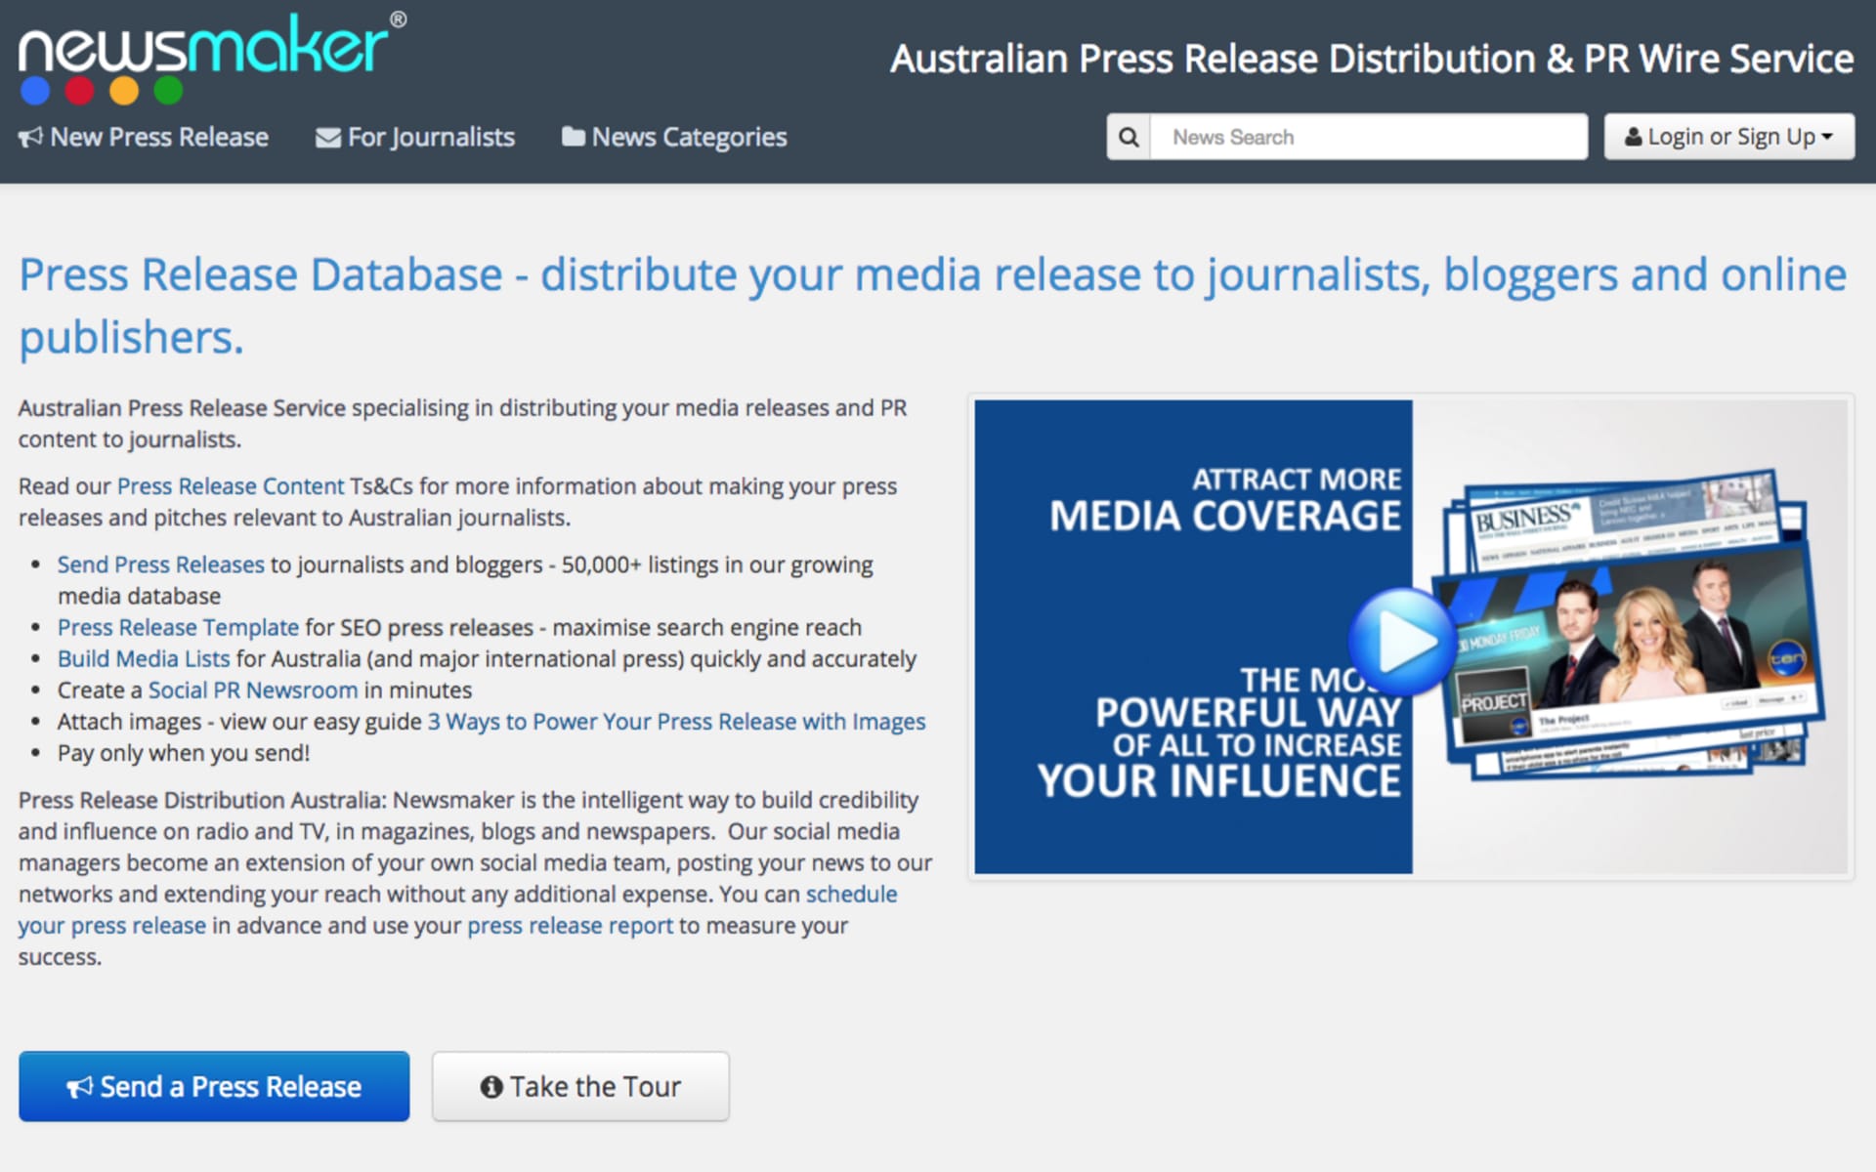The image size is (1876, 1172).
Task: Follow the press release report link
Action: 570,925
